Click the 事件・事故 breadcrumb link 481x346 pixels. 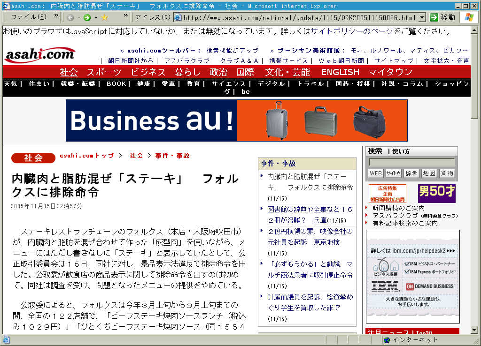click(172, 156)
